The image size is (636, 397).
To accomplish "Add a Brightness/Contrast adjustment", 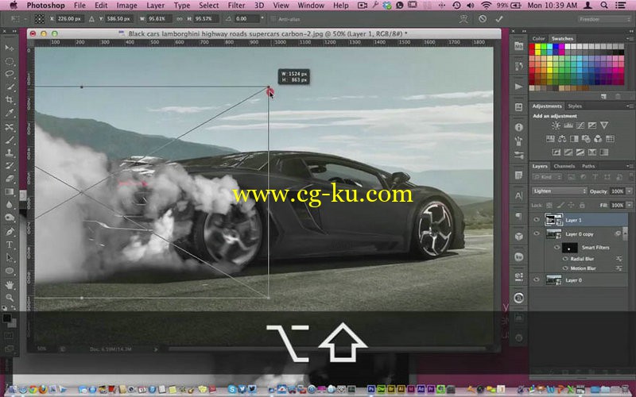I will pyautogui.click(x=556, y=125).
